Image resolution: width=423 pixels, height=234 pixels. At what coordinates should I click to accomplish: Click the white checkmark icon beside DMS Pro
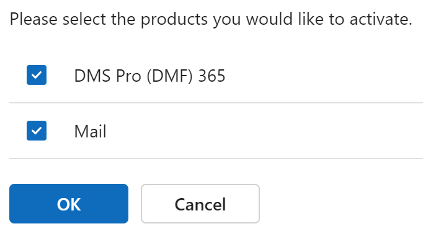[x=37, y=75]
